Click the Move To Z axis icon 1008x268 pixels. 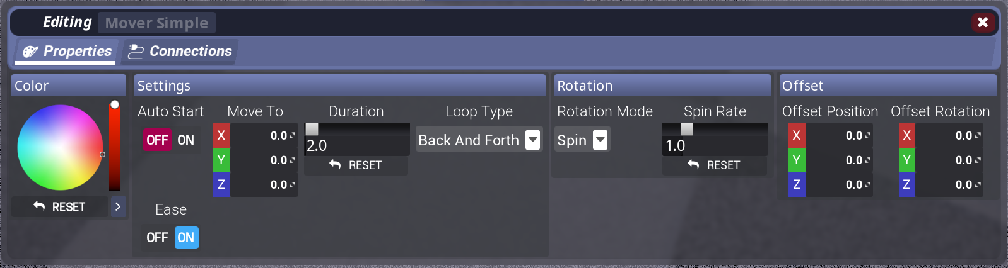(221, 184)
